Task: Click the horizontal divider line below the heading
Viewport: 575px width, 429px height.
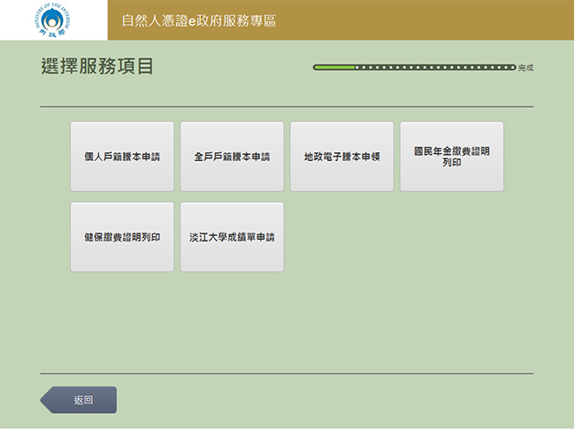Action: tap(287, 107)
